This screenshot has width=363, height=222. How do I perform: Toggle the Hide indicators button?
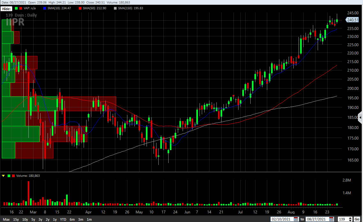pyautogui.click(x=7, y=9)
